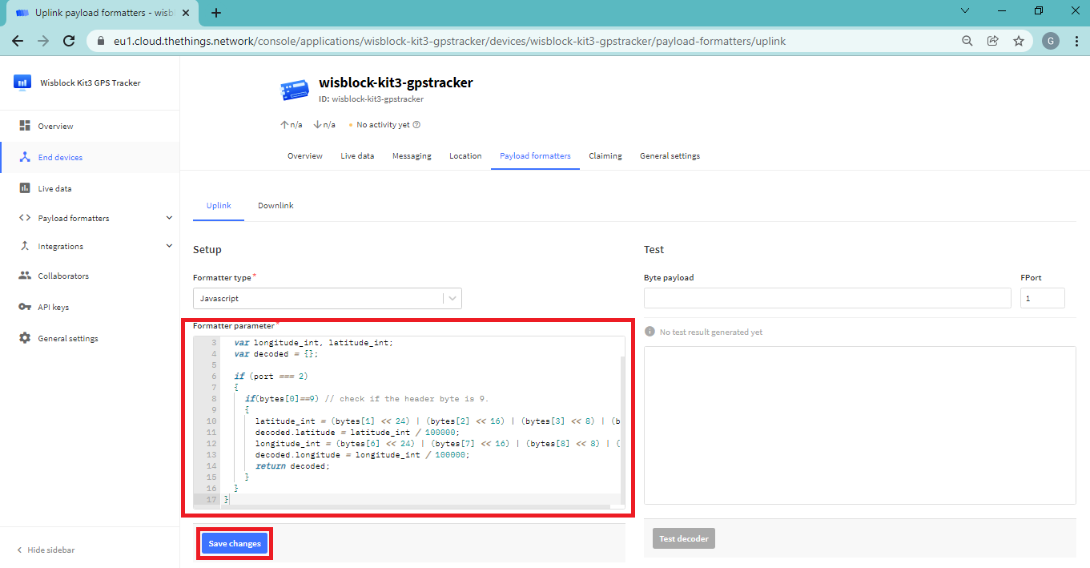This screenshot has height=568, width=1090.
Task: Expand the Payload formatters sidebar menu
Action: point(169,218)
